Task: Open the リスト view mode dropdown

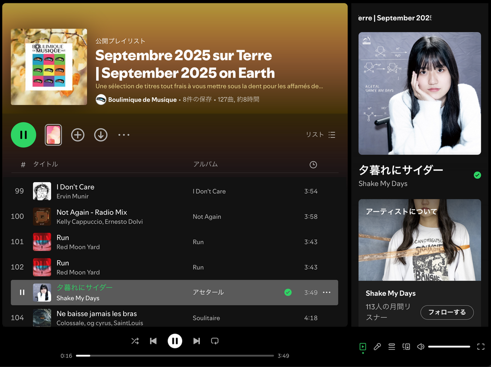Action: [x=321, y=135]
